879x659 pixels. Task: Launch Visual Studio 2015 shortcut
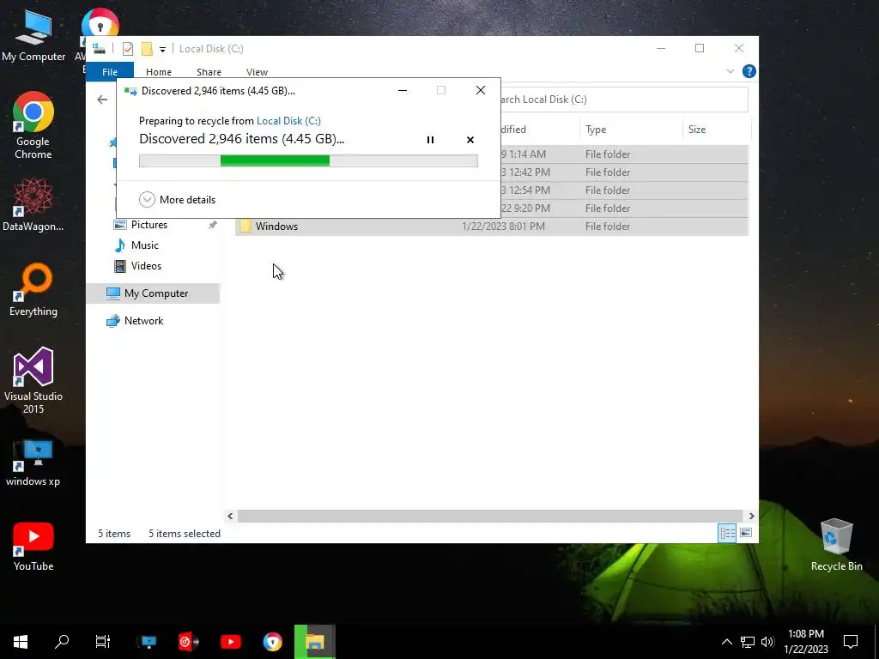(x=33, y=380)
